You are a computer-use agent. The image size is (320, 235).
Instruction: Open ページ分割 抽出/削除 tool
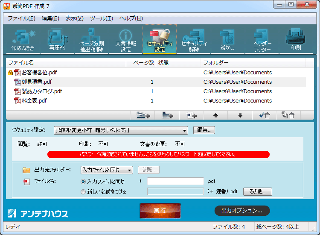[91, 40]
